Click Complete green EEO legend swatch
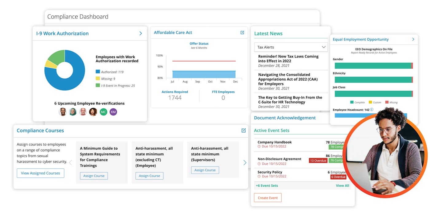This screenshot has height=215, width=430. (352, 102)
